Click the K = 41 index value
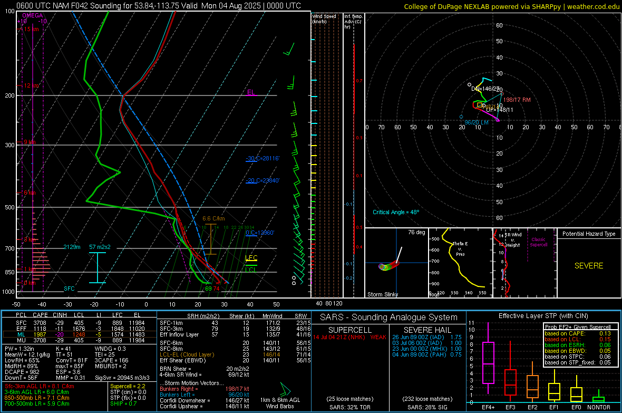The image size is (622, 413). (x=63, y=349)
